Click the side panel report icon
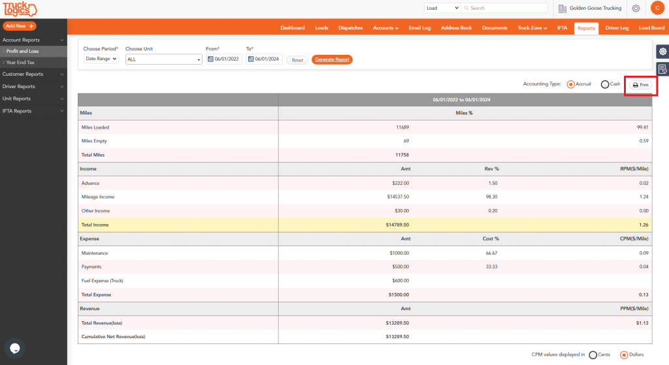 pos(662,69)
